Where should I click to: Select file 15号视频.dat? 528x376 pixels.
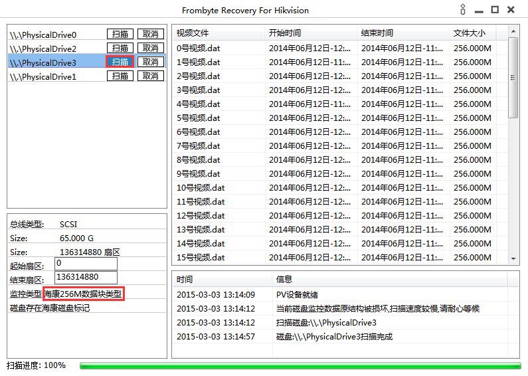point(201,258)
